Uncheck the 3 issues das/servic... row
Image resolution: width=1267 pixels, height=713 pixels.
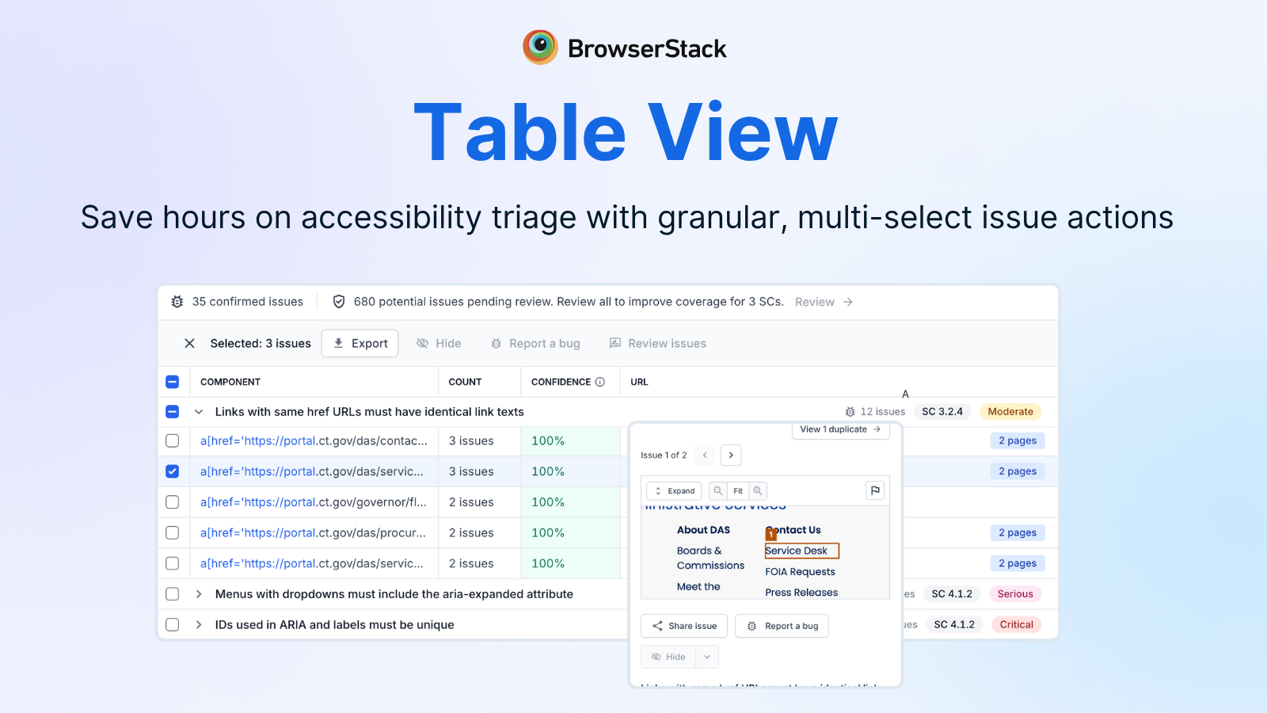(172, 471)
